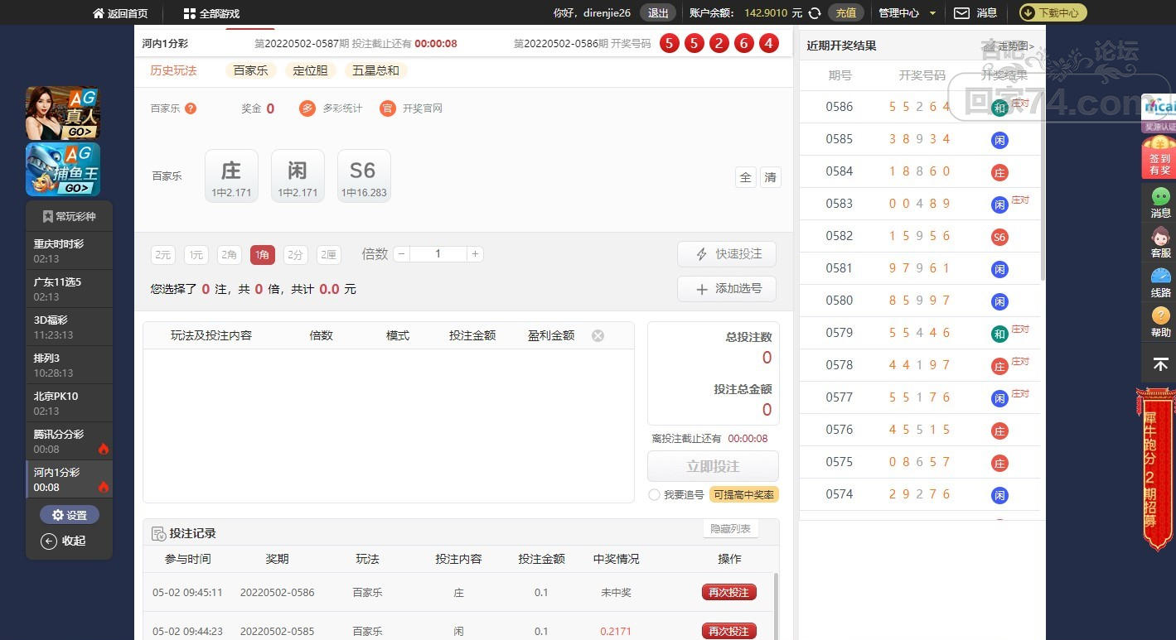The height and width of the screenshot is (640, 1176).
Task: Open 客服 customer service in right sidebar
Action: (x=1160, y=242)
